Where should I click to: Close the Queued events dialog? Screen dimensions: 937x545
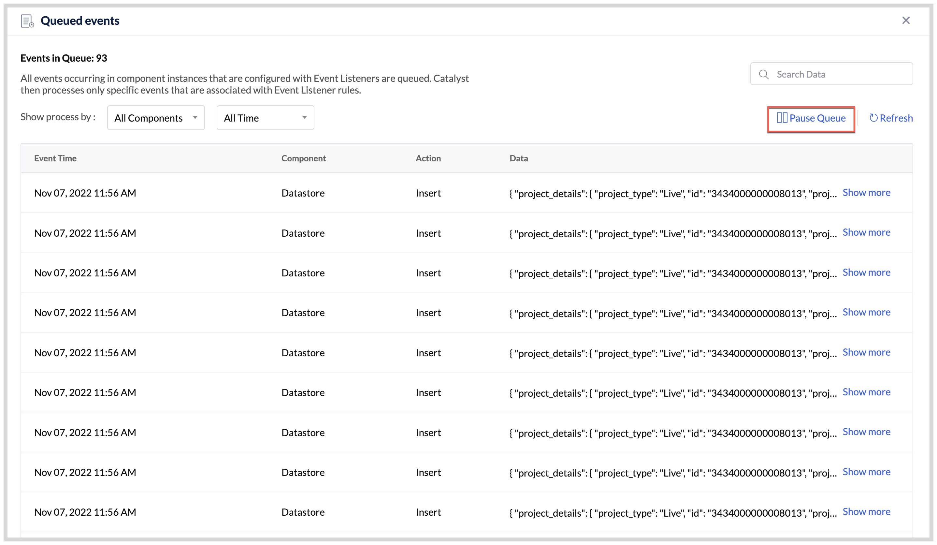point(906,21)
